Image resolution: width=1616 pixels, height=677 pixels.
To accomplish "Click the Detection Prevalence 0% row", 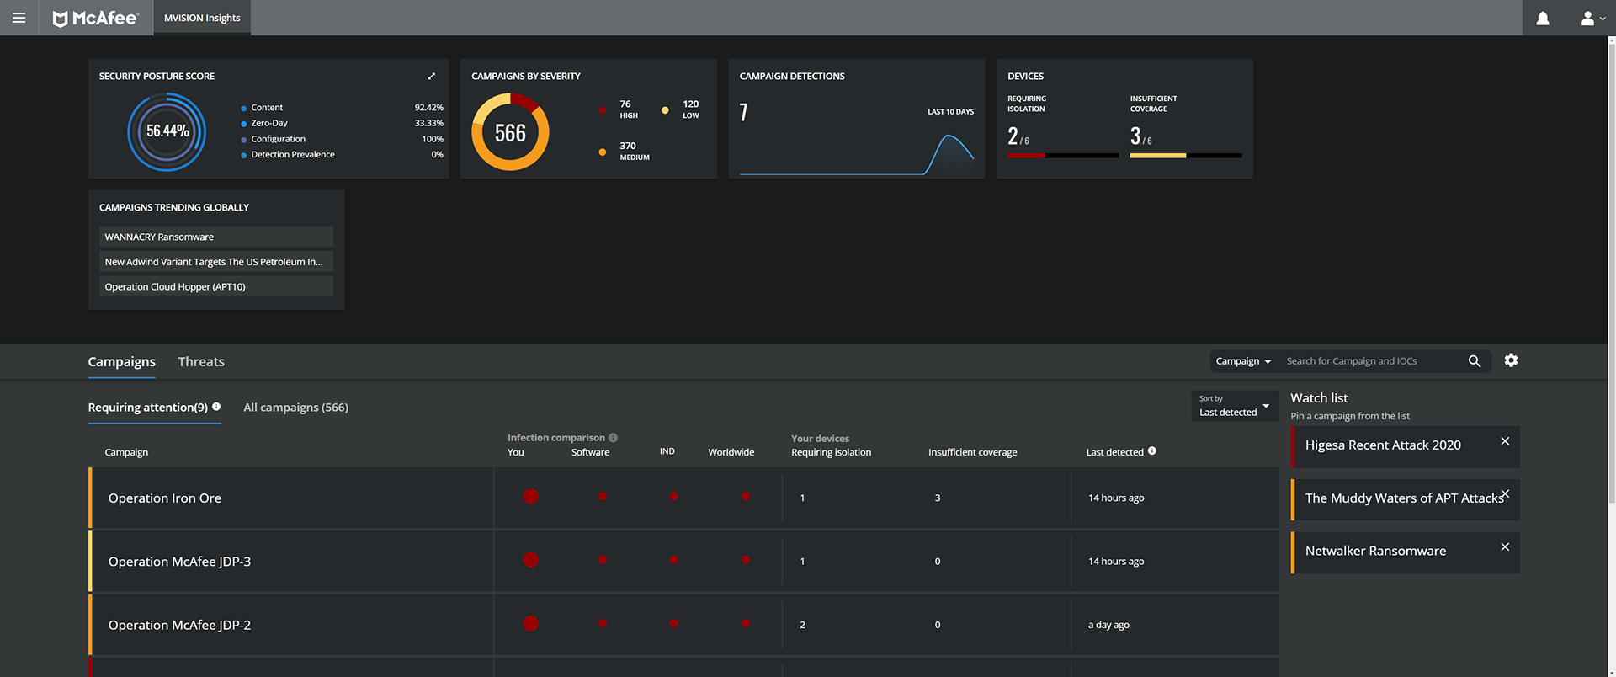I will point(342,155).
